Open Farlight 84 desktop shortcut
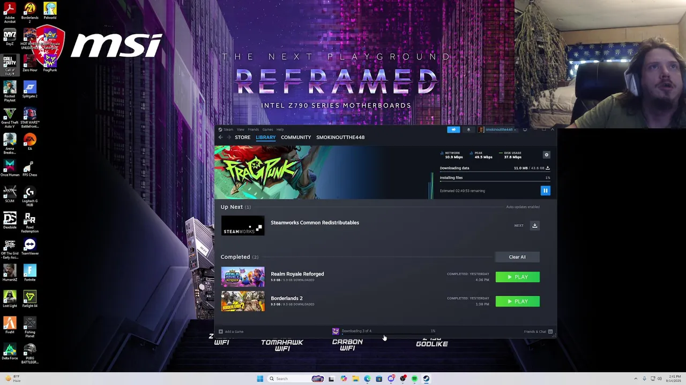 tap(29, 299)
